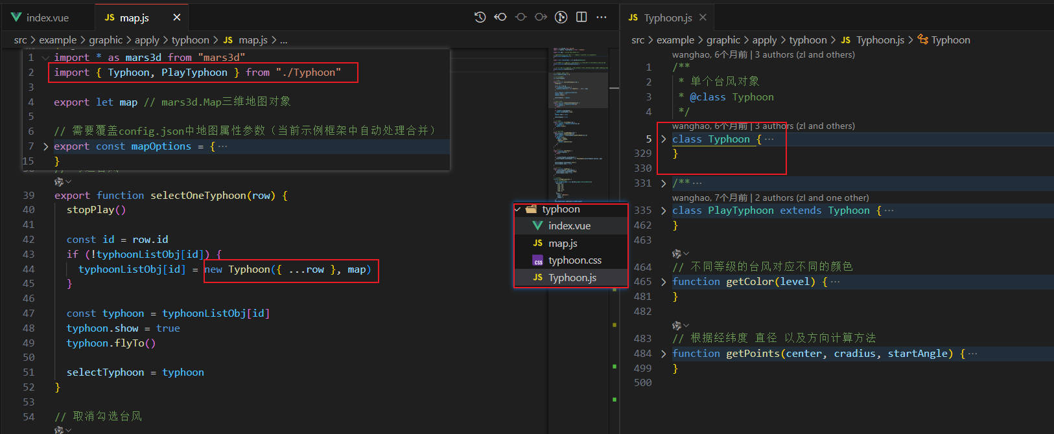Unfold the PlayTyphoon class definition
Screen dimensions: 1054x434
[x=663, y=211]
